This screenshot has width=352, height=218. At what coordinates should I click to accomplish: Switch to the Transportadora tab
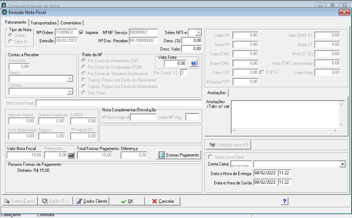coord(44,23)
